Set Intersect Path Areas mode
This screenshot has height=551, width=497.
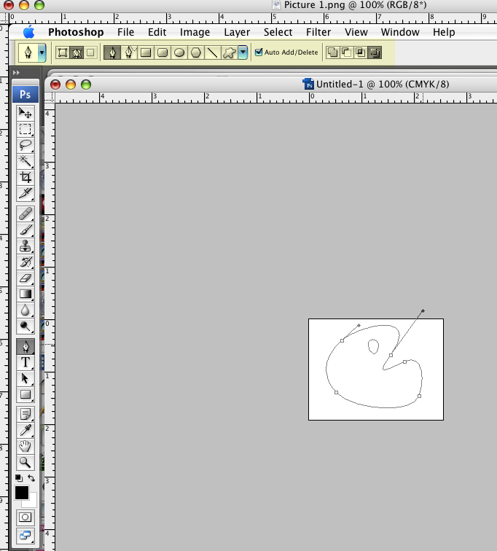pos(361,52)
